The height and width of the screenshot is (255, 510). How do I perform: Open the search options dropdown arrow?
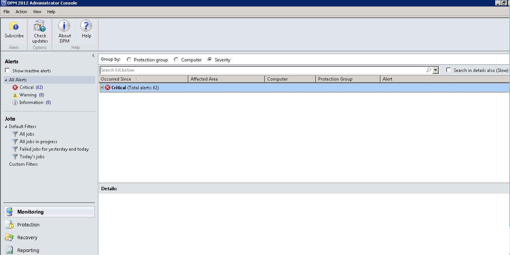[436, 70]
